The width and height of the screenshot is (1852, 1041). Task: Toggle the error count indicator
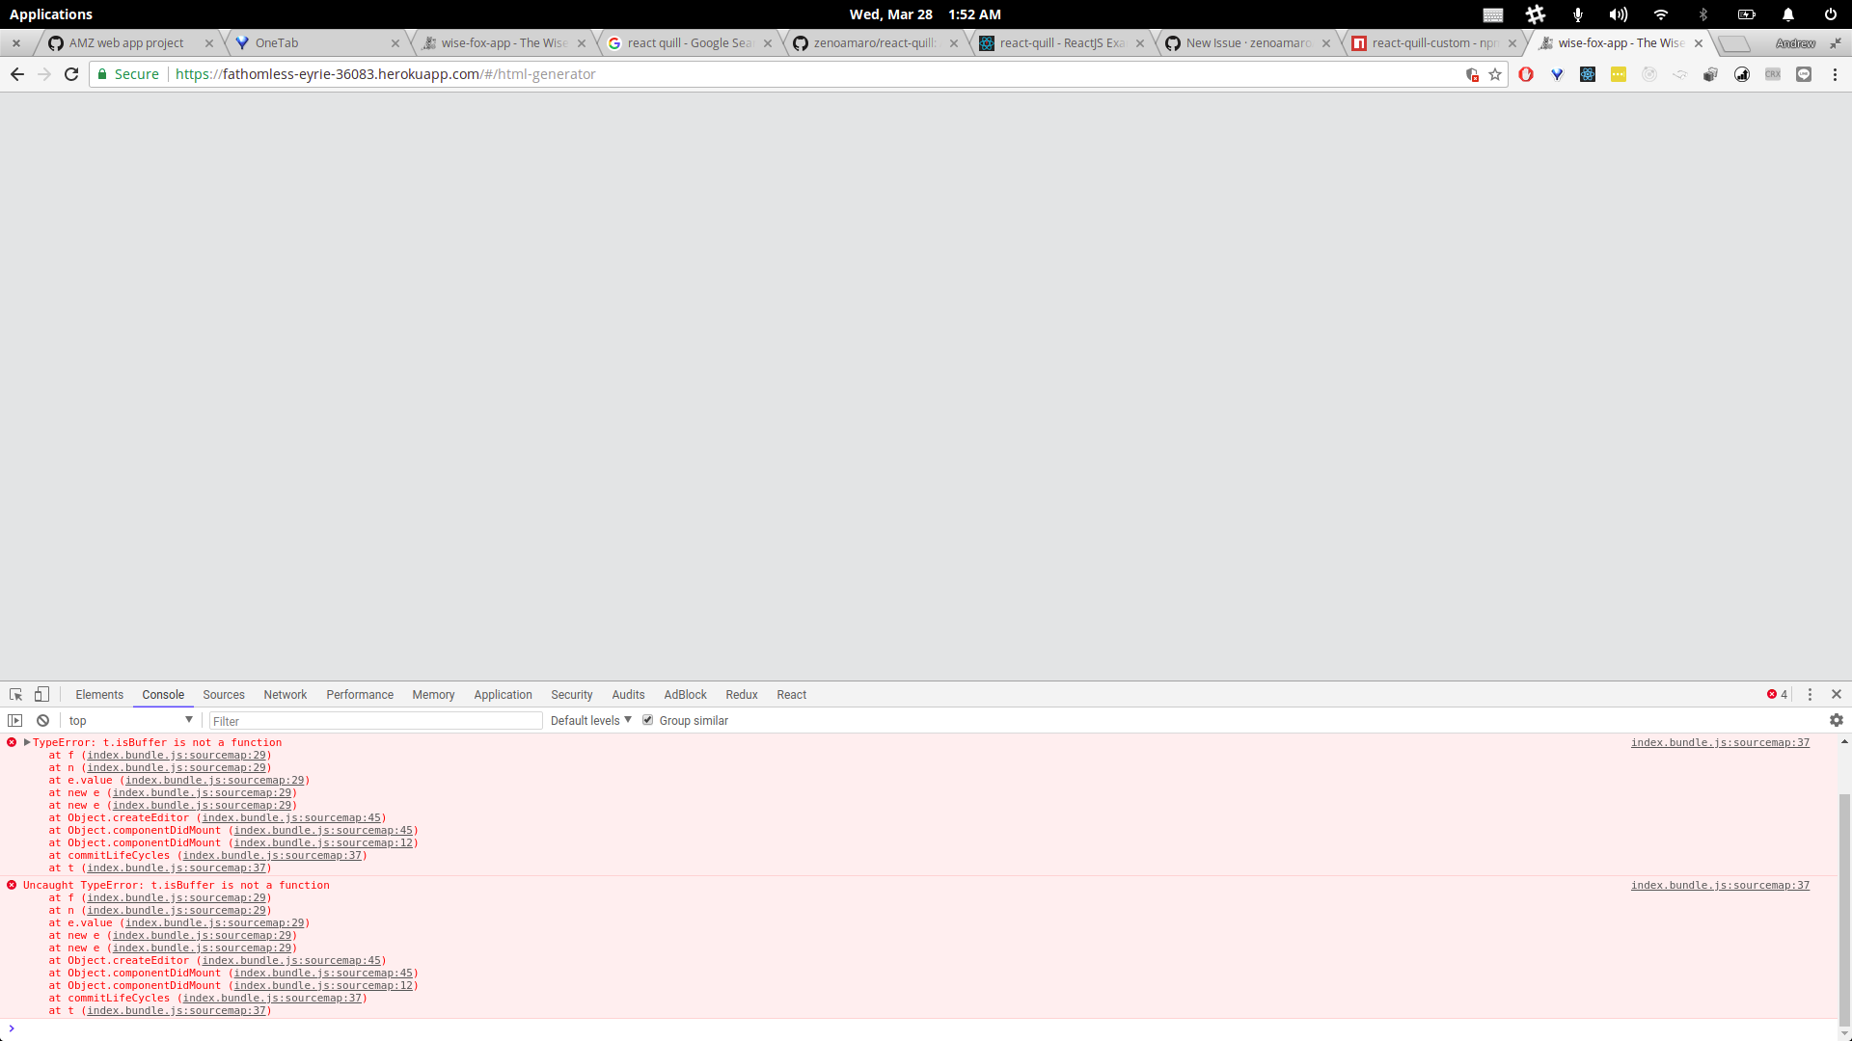pyautogui.click(x=1775, y=694)
